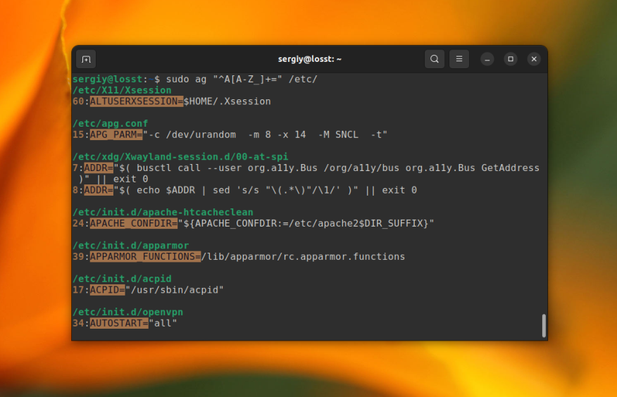Open the hamburger main menu

(459, 59)
